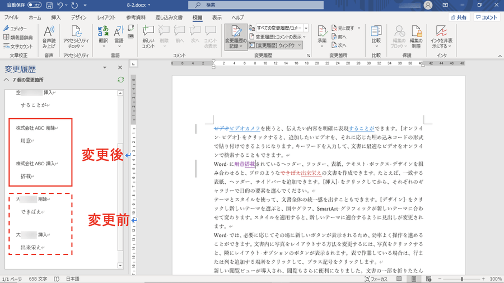
Task: Open the 音声読み上げ read aloud tool
Action: click(48, 33)
